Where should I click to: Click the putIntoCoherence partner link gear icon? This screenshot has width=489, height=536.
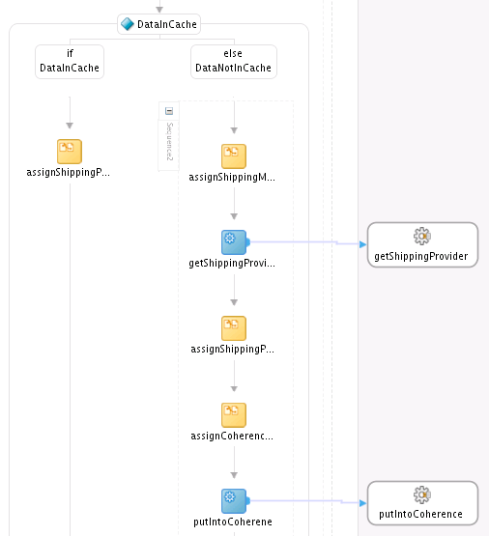coord(422,494)
